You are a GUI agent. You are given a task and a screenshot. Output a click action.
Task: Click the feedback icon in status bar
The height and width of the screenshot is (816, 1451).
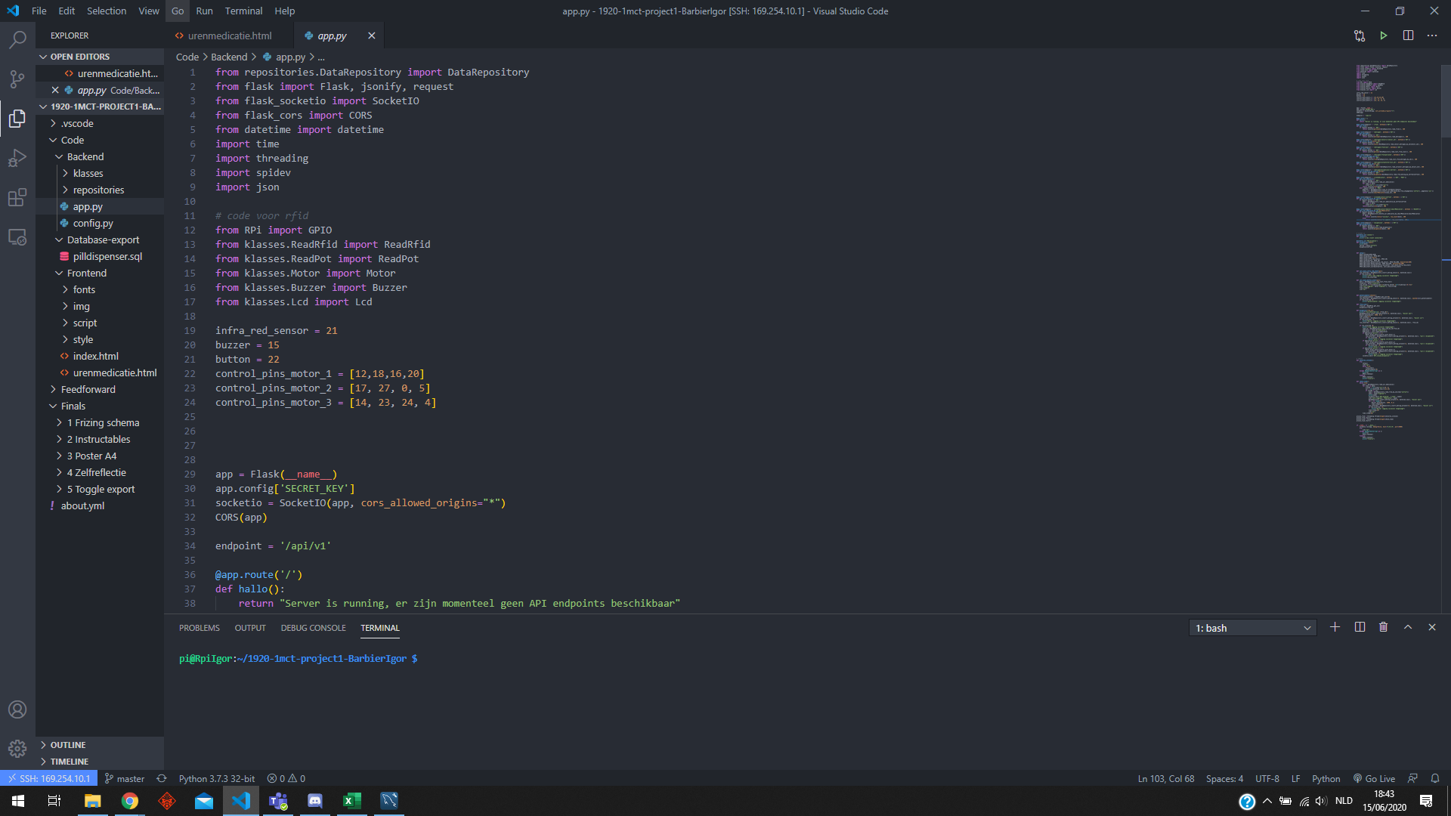[x=1412, y=778]
